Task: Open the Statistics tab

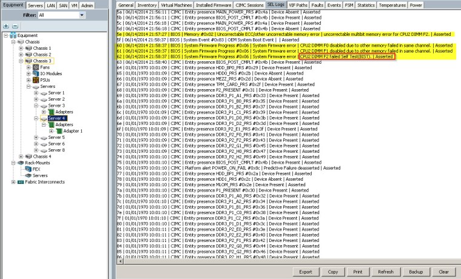Action: point(366,5)
